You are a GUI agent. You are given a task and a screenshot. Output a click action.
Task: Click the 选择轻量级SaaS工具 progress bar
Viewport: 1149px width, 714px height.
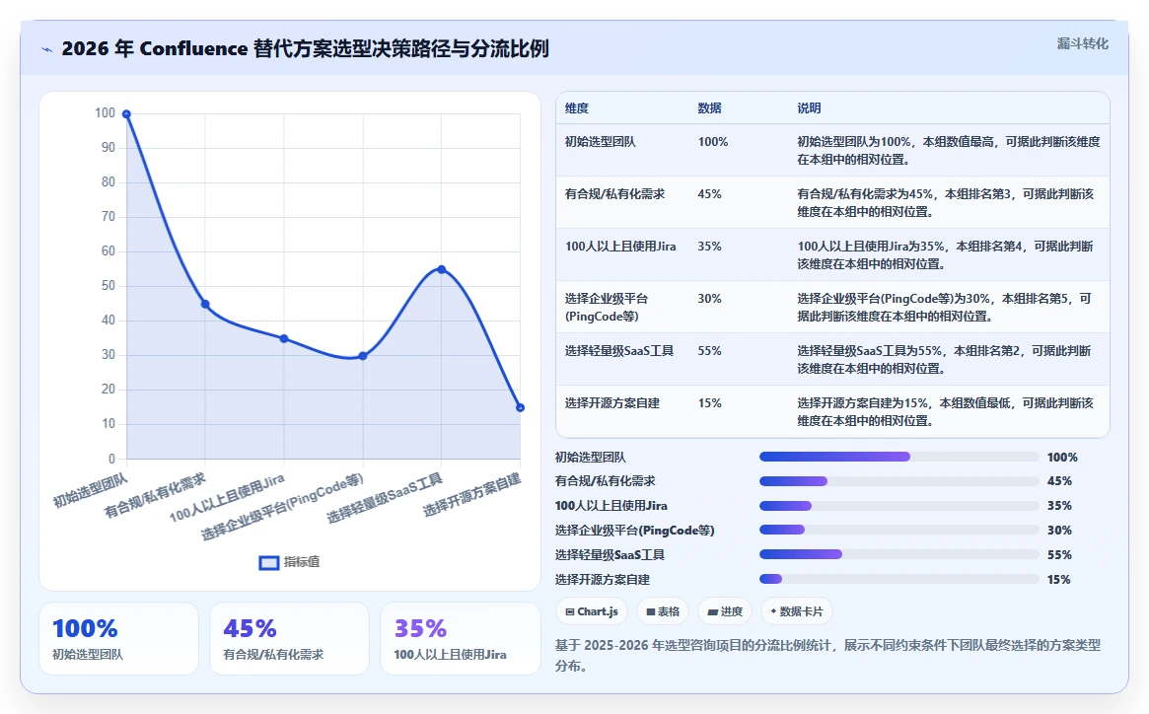pyautogui.click(x=899, y=555)
